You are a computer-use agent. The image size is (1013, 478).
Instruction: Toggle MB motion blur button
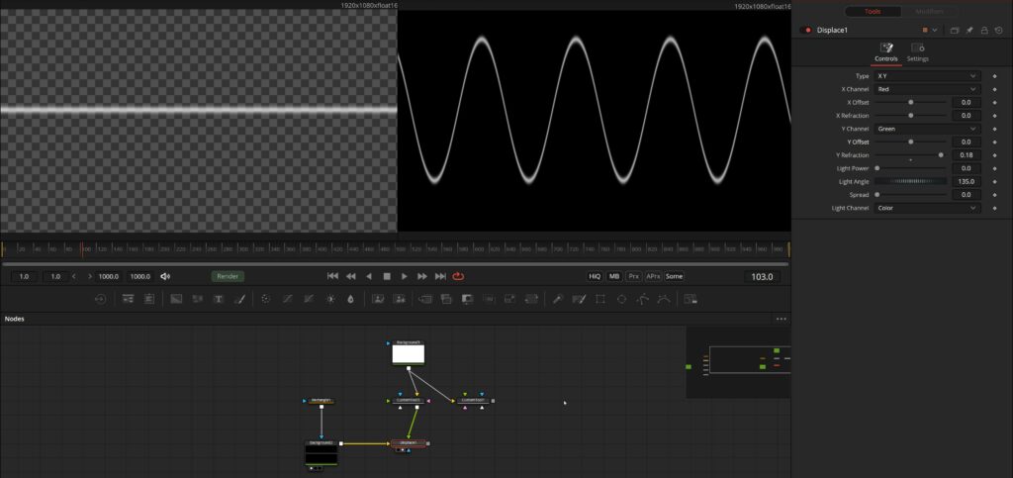pos(613,276)
